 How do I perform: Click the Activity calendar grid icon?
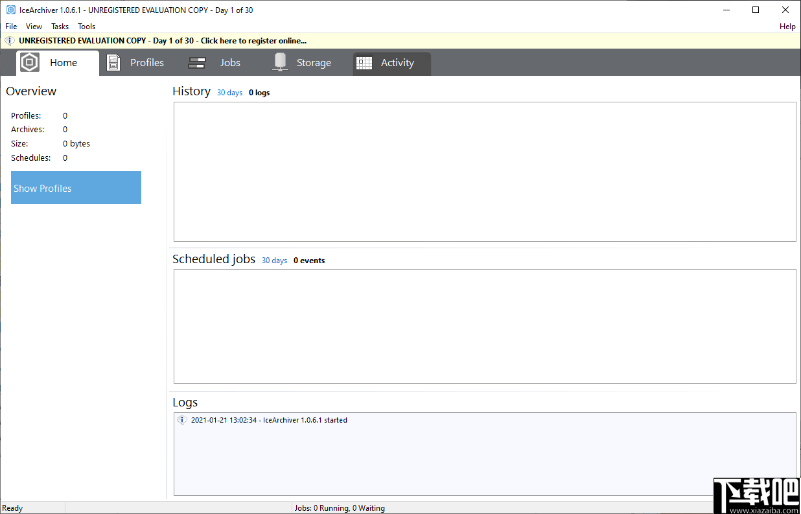pyautogui.click(x=364, y=63)
